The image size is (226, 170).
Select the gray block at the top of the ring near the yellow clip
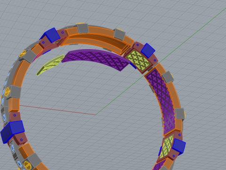(83, 28)
